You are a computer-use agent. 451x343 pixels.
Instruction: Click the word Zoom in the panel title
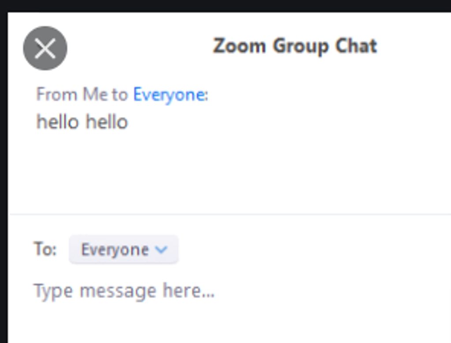click(x=239, y=46)
